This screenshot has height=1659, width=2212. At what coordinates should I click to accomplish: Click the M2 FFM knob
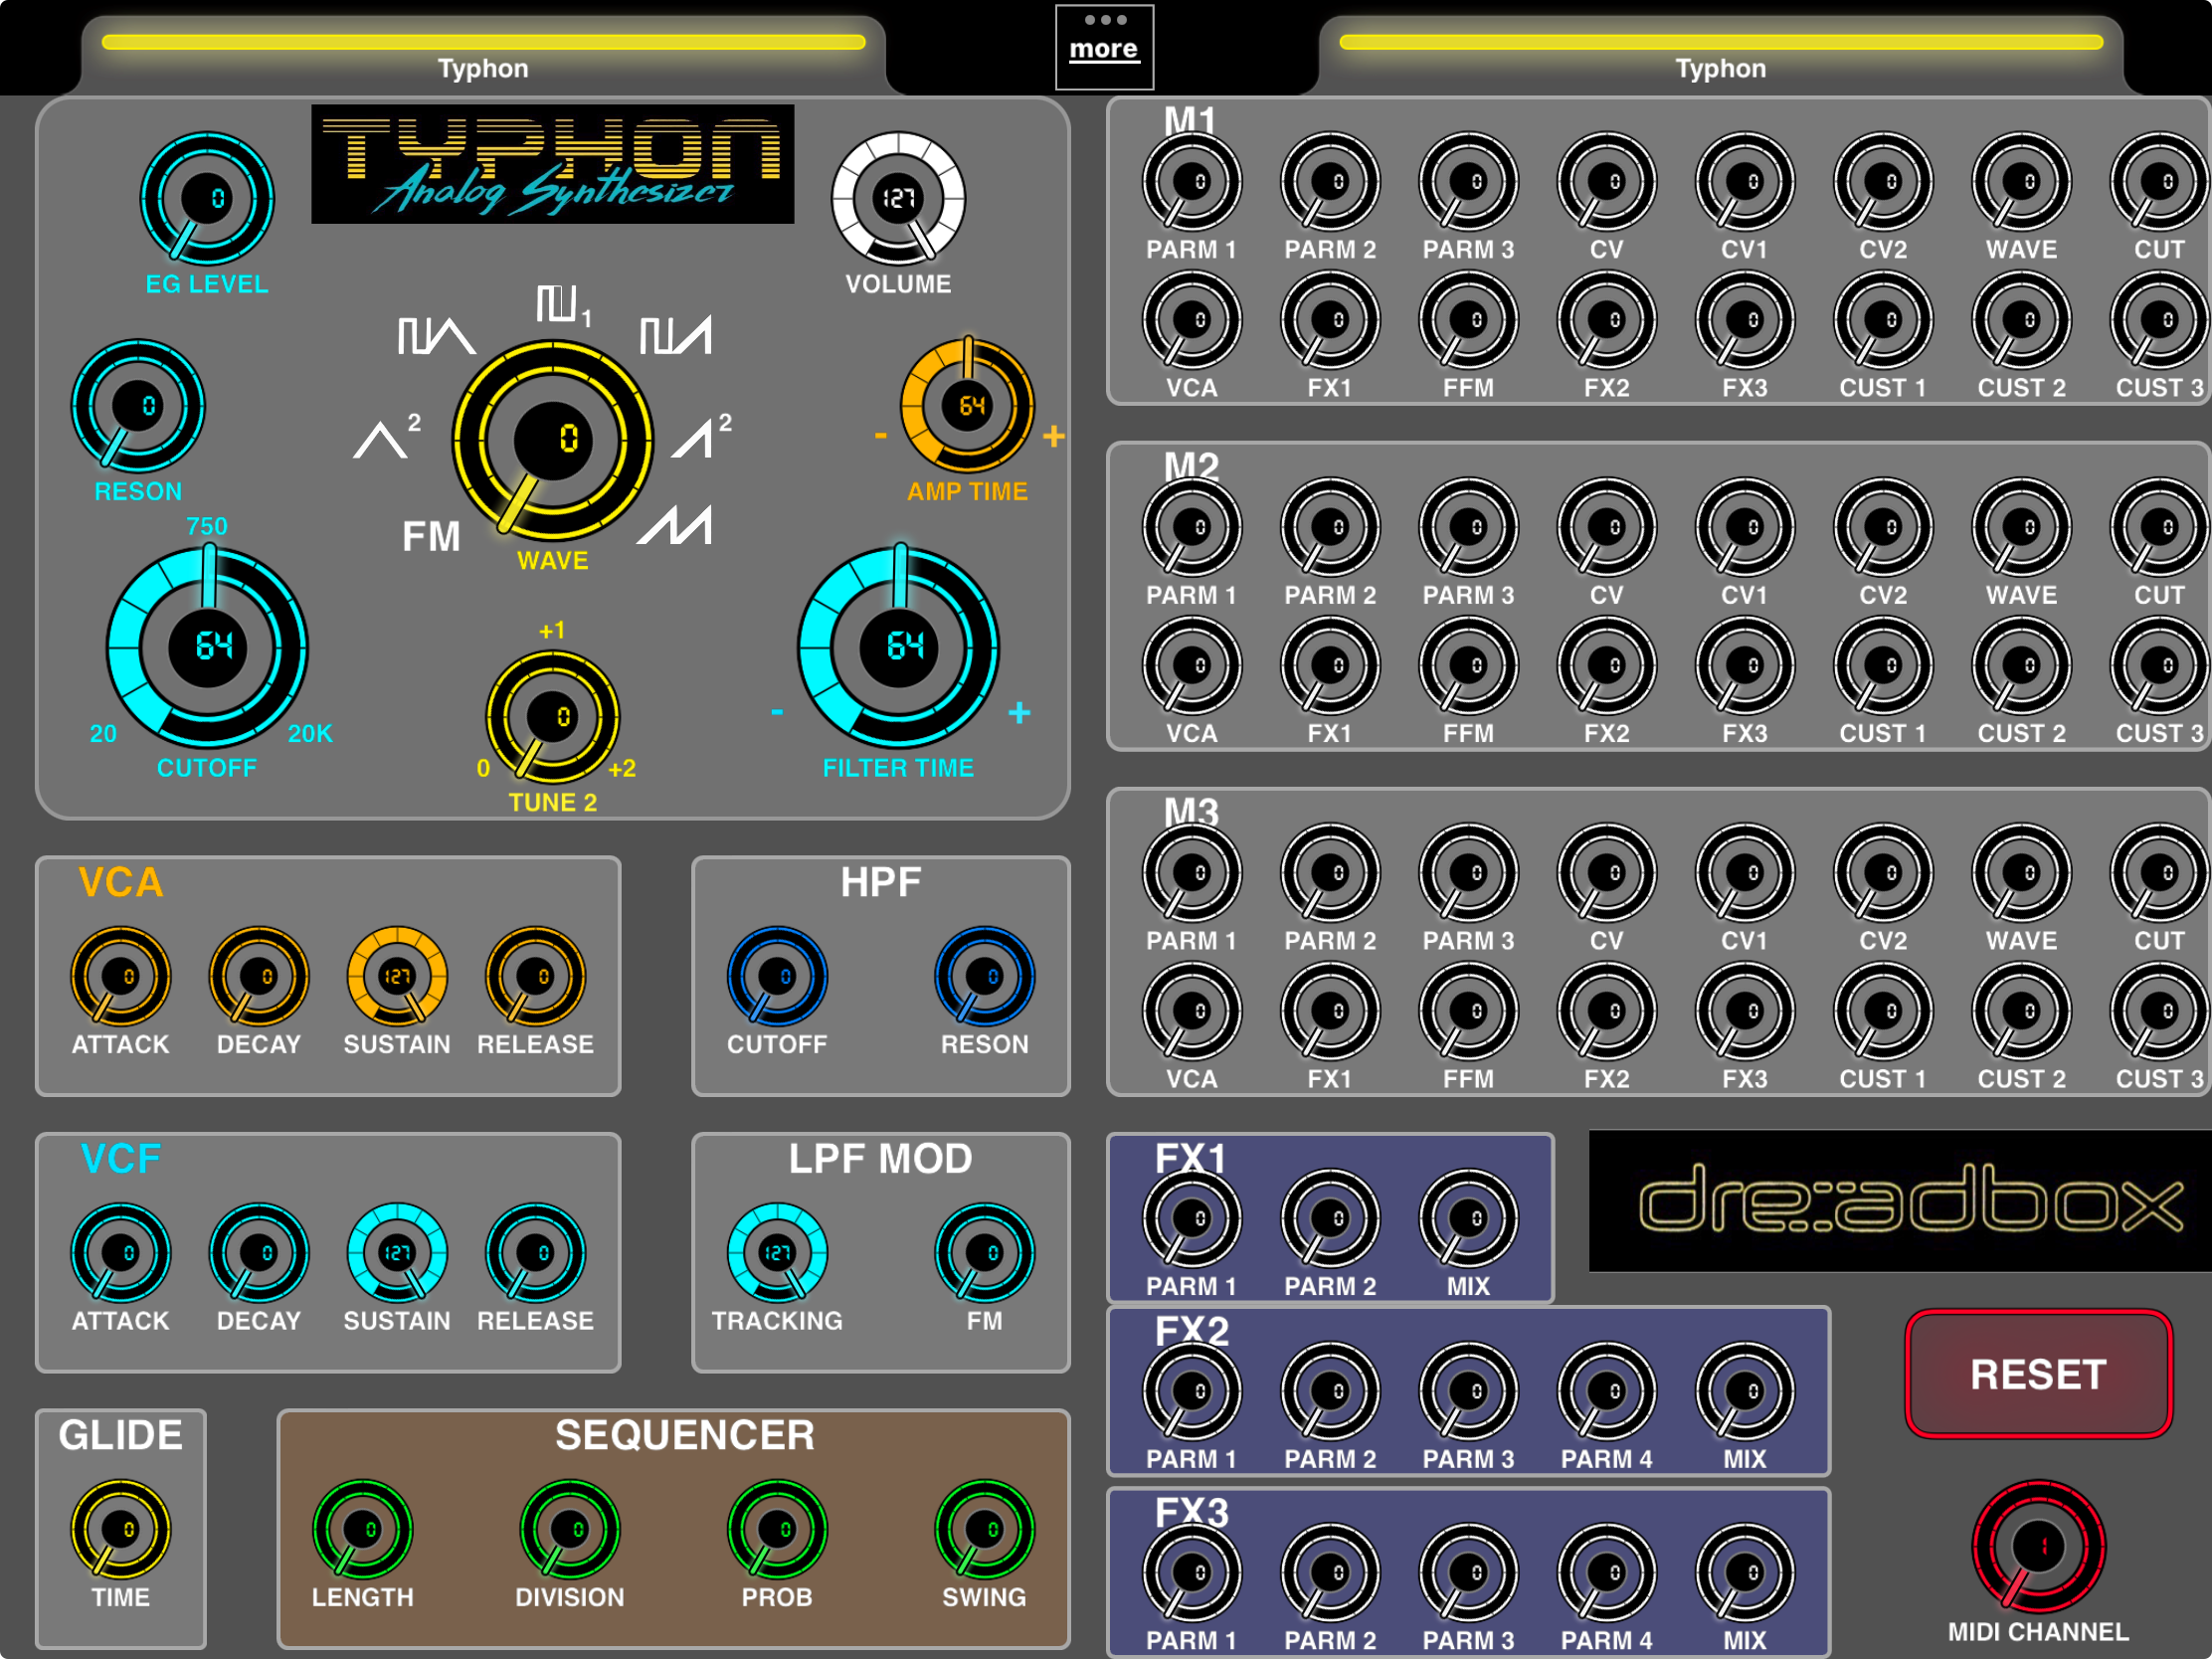click(x=1469, y=665)
